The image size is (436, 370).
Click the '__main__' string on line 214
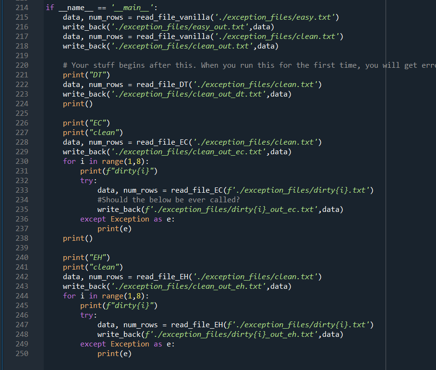pos(132,8)
